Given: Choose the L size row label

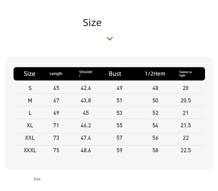Looking at the screenshot, I should [30, 113].
